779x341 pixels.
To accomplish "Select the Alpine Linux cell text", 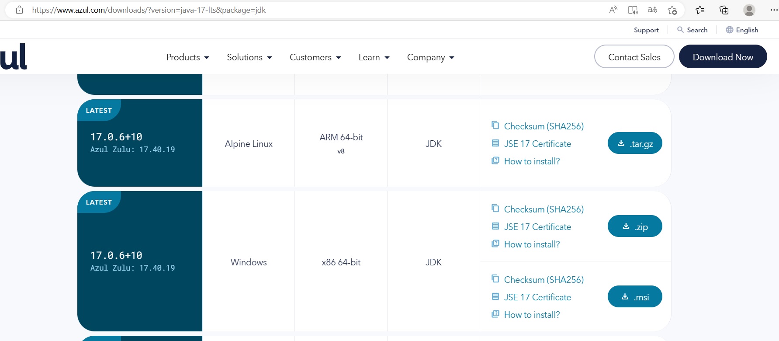I will click(x=249, y=144).
